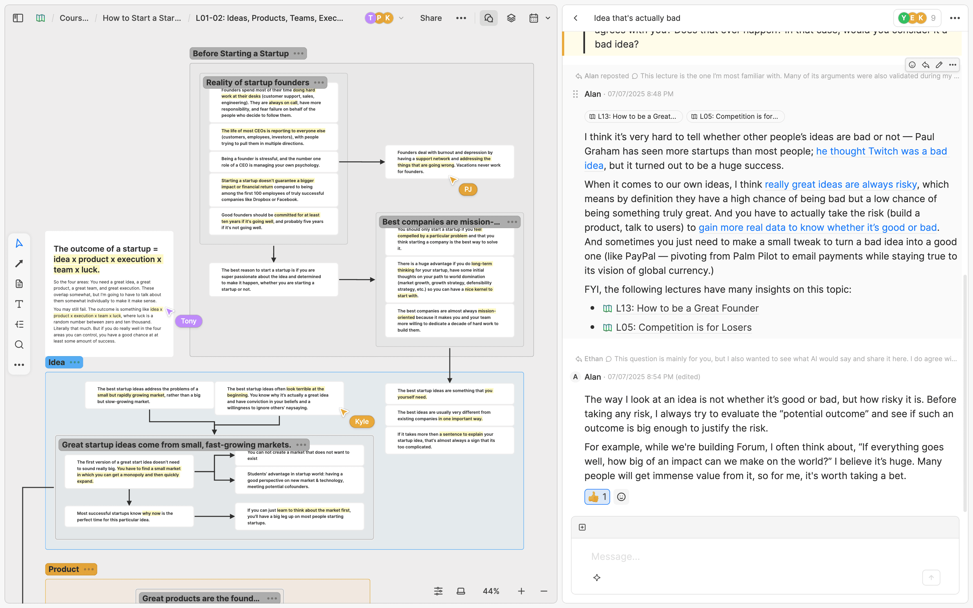Open the outline tool in the left sidebar
This screenshot has height=608, width=973.
click(19, 324)
